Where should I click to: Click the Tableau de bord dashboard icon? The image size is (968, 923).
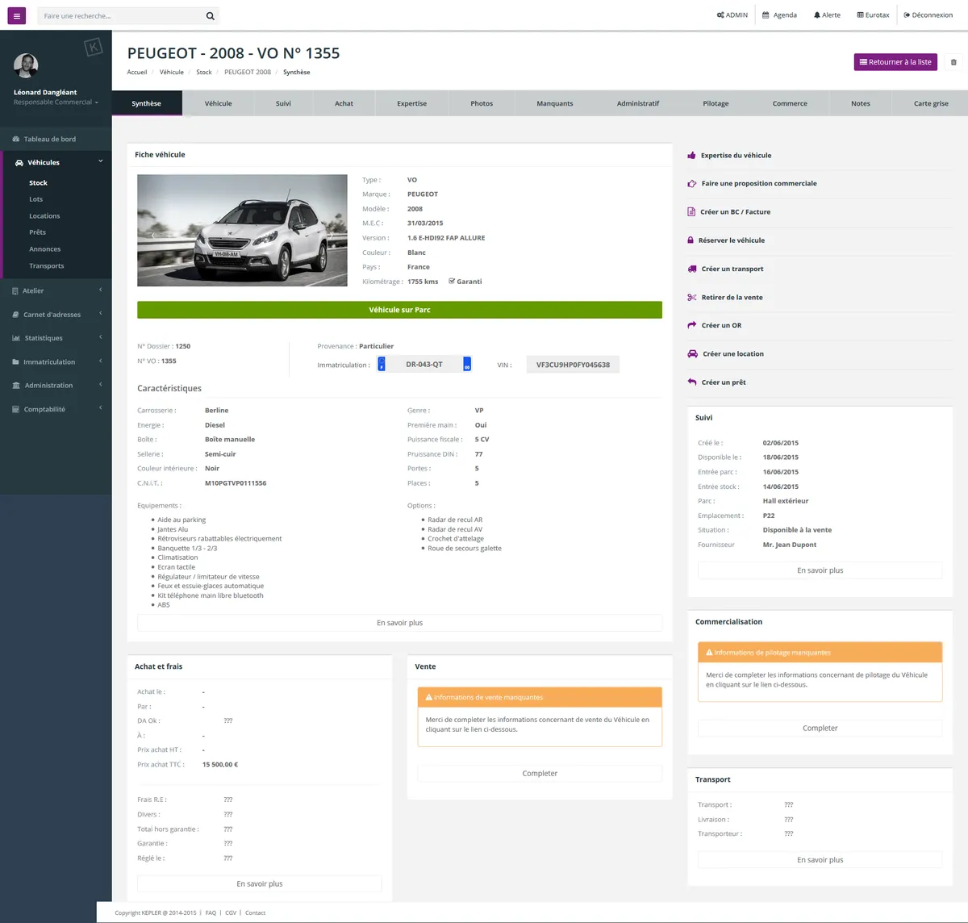[x=16, y=139]
